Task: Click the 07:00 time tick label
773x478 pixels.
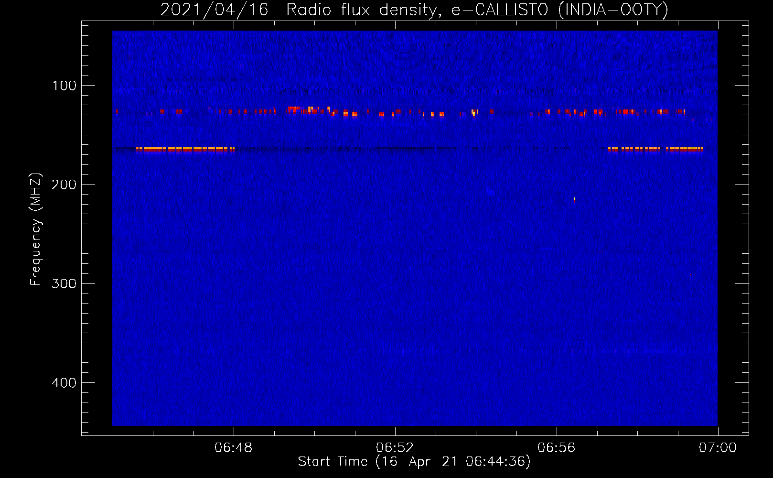Action: [718, 448]
